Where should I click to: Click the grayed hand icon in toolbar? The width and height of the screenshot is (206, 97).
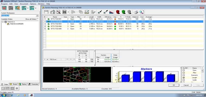[93, 12]
